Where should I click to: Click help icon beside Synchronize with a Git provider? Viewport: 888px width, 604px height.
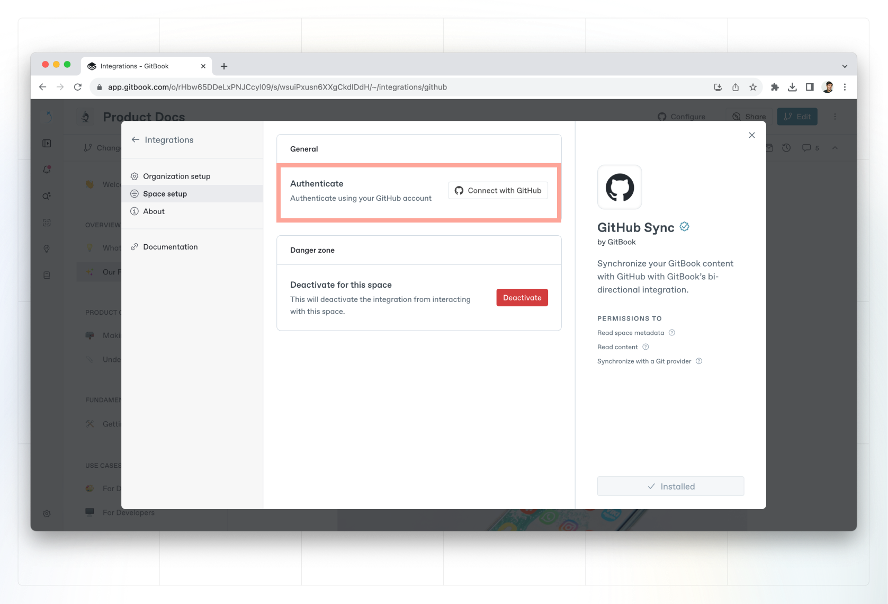click(x=699, y=361)
